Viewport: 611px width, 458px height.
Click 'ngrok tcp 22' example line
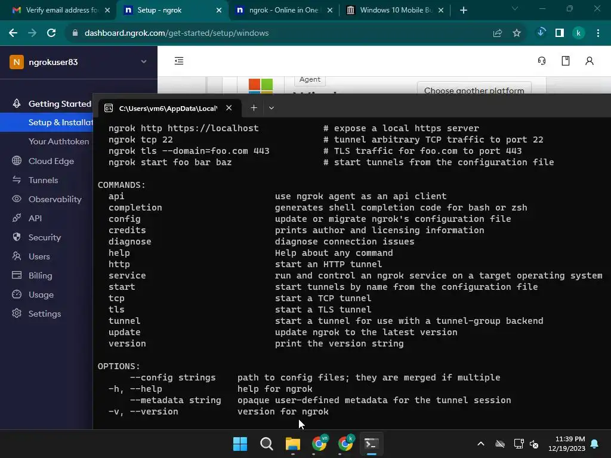pyautogui.click(x=140, y=140)
